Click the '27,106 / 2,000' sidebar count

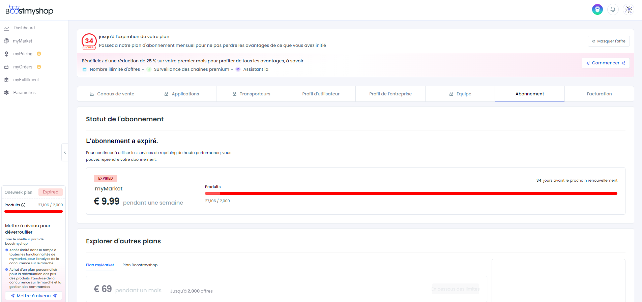50,205
